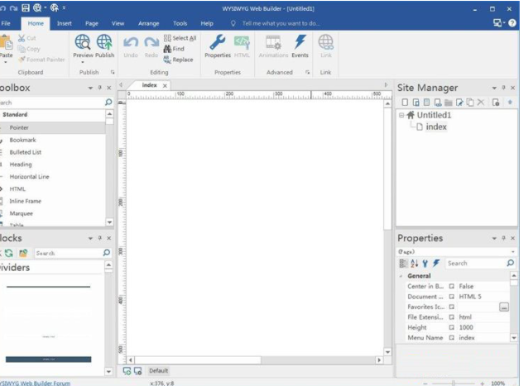Switch to the Arrange ribbon tab

pos(148,23)
